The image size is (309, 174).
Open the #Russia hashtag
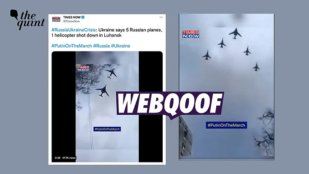[101, 46]
